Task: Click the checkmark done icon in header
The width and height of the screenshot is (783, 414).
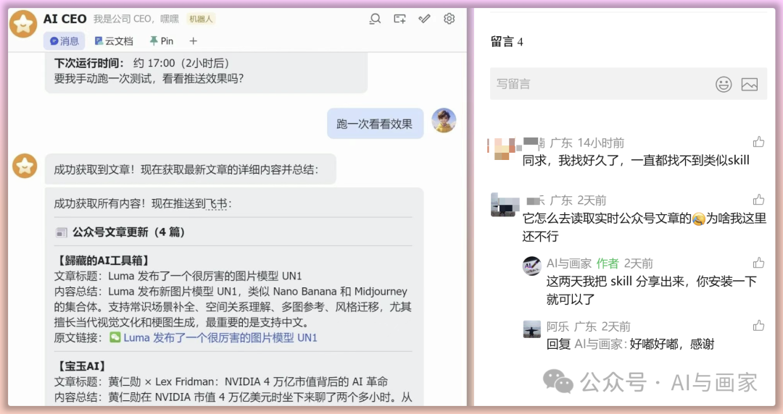Action: click(x=424, y=19)
